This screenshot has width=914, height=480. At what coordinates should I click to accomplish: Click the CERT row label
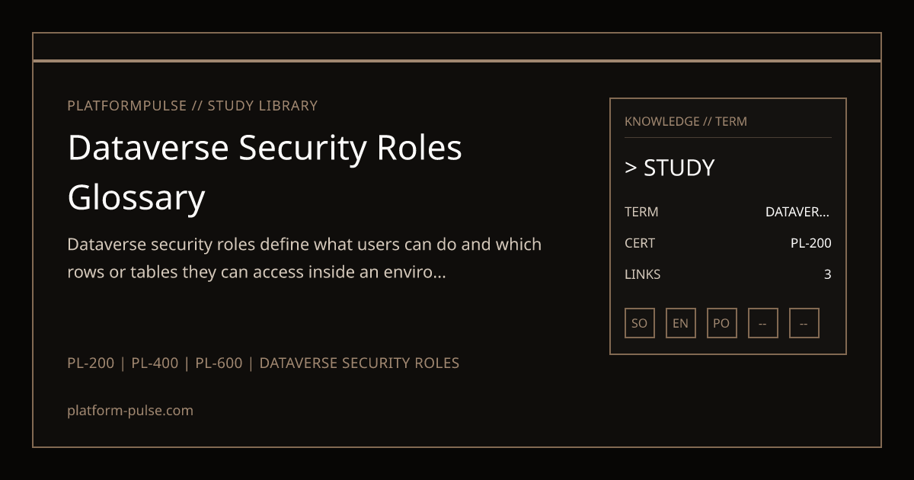[640, 243]
